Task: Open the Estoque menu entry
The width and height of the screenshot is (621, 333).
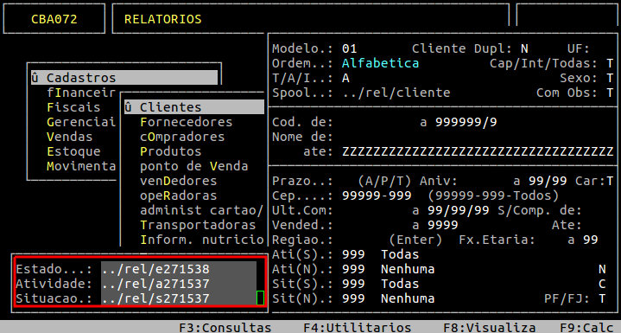Action: pyautogui.click(x=73, y=151)
